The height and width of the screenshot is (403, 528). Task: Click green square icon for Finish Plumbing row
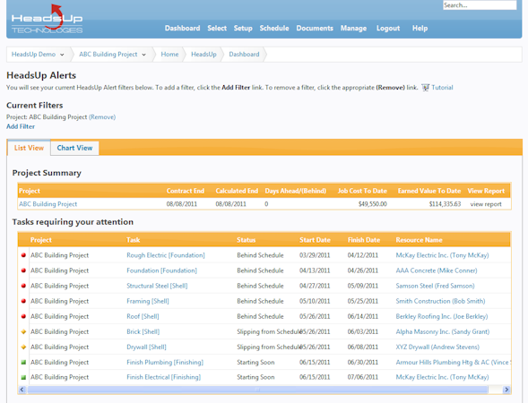[x=23, y=363]
